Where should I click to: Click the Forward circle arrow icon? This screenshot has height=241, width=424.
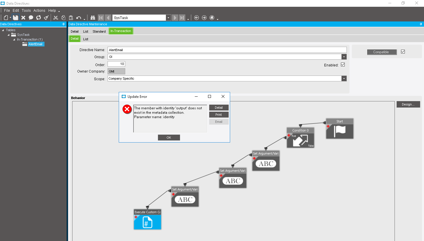click(204, 18)
